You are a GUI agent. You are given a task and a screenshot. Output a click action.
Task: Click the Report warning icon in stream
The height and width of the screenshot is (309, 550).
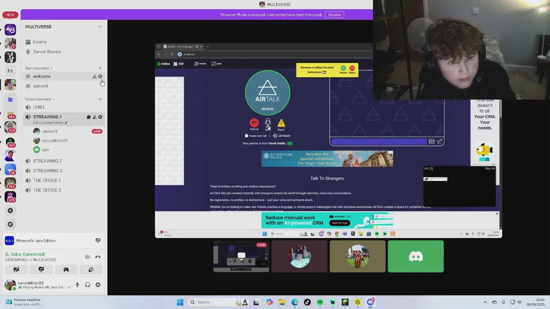281,124
